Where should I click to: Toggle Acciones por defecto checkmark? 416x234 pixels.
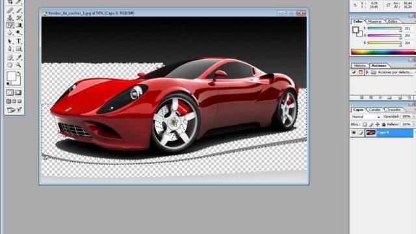point(354,72)
